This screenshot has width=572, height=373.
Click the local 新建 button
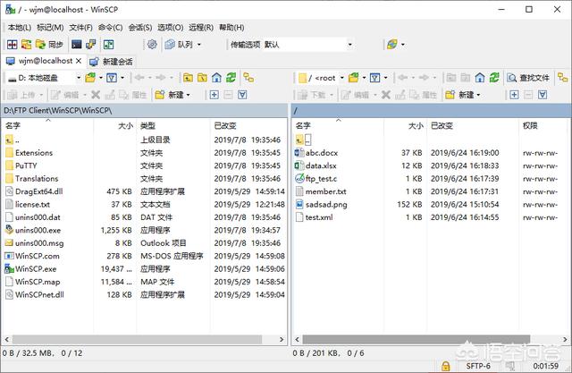169,95
